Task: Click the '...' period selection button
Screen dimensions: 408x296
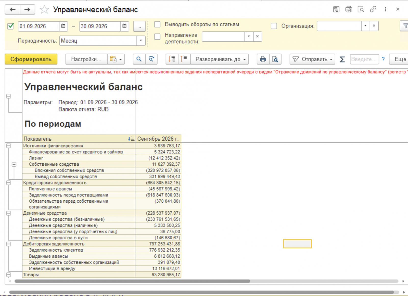Action: point(139,26)
